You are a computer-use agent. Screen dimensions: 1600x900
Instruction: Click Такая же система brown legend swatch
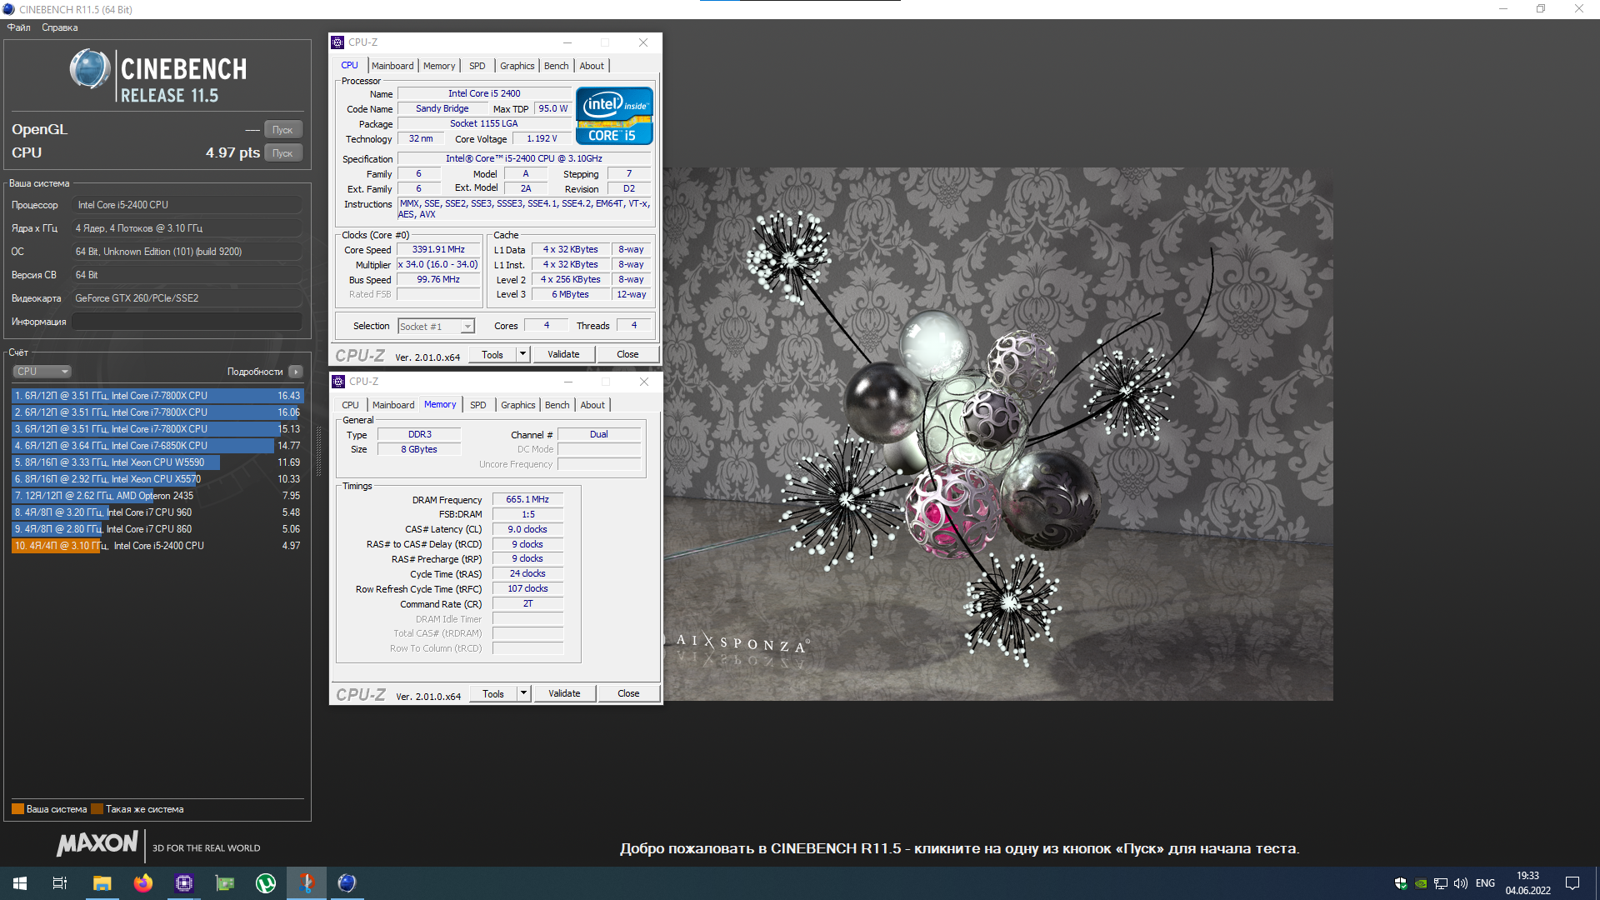(x=97, y=809)
